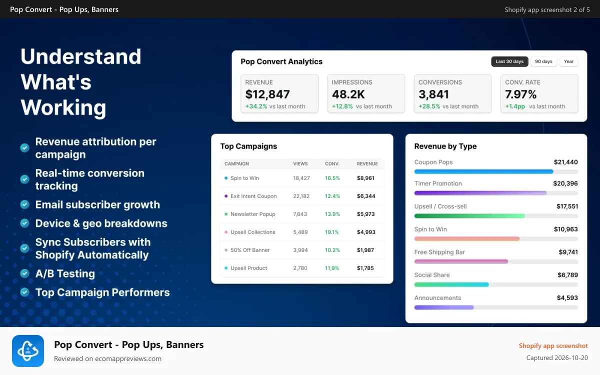Click the Top Campaigns panel title
This screenshot has width=600, height=375.
248,146
